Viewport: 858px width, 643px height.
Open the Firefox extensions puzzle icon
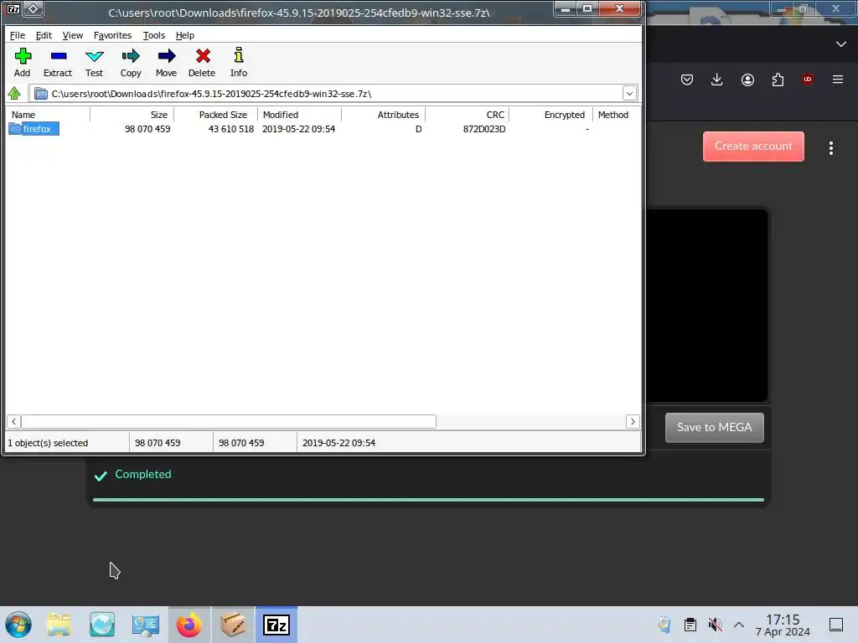coord(778,80)
